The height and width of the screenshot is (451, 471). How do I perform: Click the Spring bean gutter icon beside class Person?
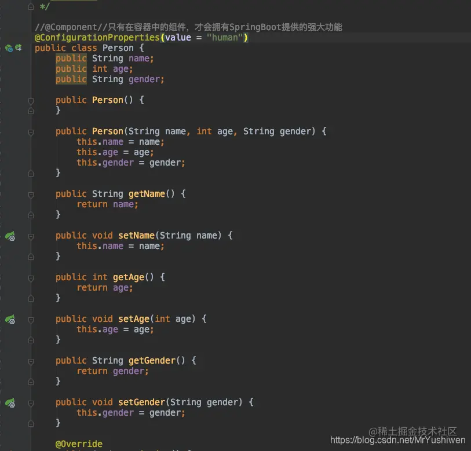coord(9,48)
